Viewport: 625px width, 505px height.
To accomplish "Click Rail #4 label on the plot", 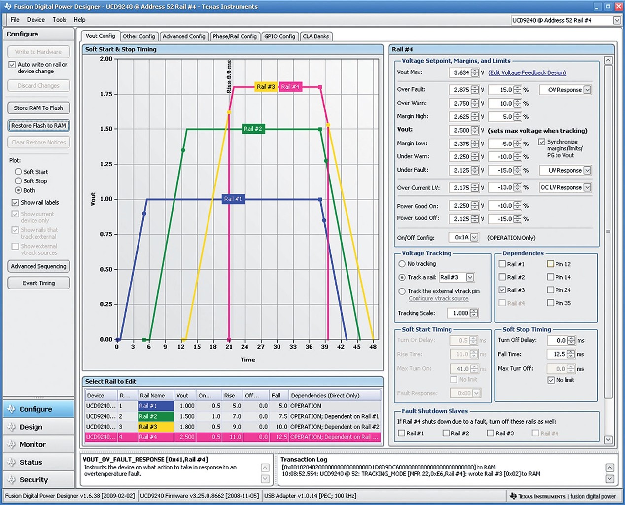I will pyautogui.click(x=290, y=87).
